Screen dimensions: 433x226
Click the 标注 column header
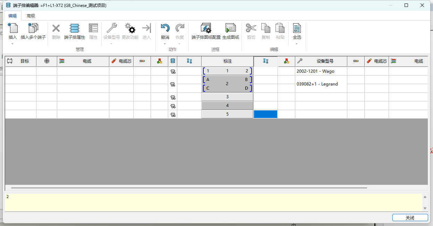[227, 61]
